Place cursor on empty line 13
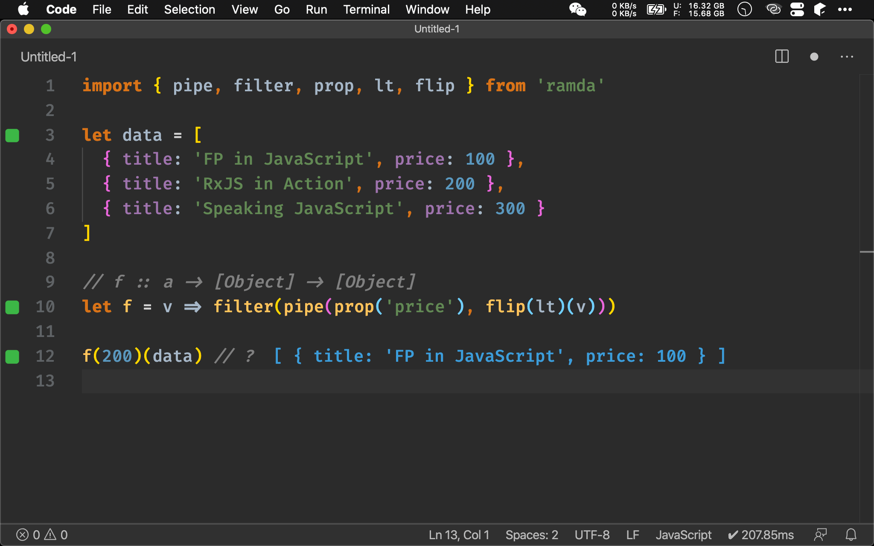874x546 pixels. (x=469, y=381)
